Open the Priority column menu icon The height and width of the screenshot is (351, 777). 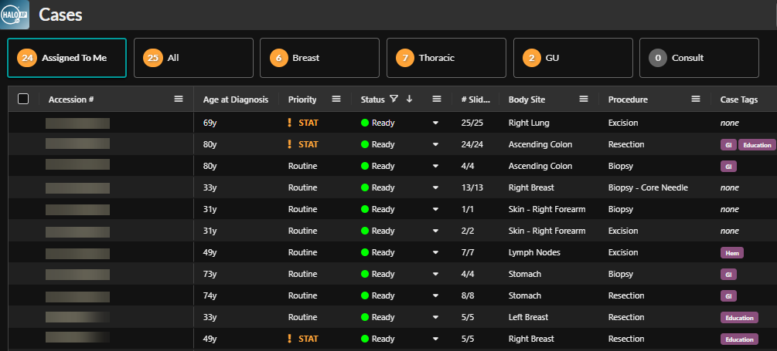(336, 99)
